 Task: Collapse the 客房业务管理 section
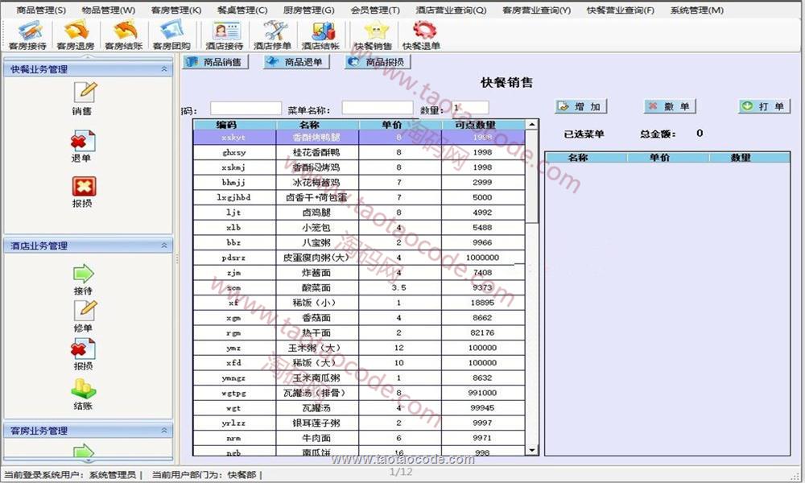(x=164, y=431)
